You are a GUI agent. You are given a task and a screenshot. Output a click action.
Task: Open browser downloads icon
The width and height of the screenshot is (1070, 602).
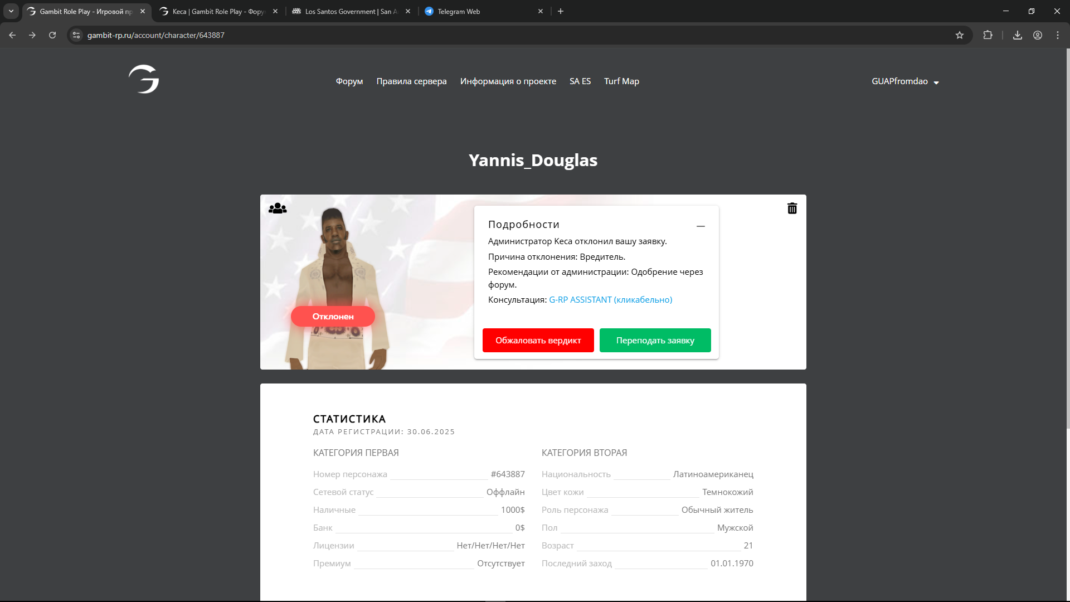[x=1018, y=35]
